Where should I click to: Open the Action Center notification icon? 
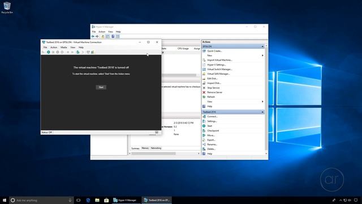(356, 200)
